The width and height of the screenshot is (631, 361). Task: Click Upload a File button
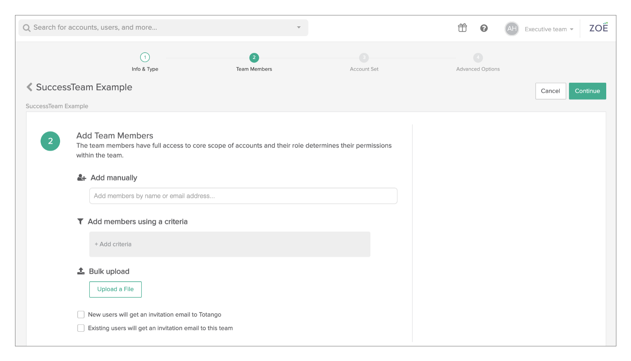coord(115,289)
